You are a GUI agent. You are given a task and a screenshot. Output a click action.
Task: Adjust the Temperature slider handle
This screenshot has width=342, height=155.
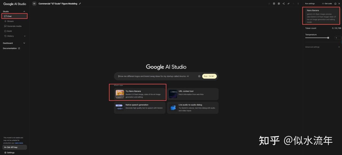pyautogui.click(x=328, y=38)
